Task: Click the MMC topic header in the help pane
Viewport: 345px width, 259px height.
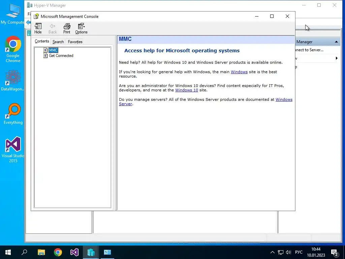Action: coord(125,39)
